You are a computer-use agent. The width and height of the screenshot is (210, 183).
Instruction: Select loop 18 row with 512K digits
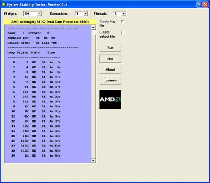tap(36, 151)
